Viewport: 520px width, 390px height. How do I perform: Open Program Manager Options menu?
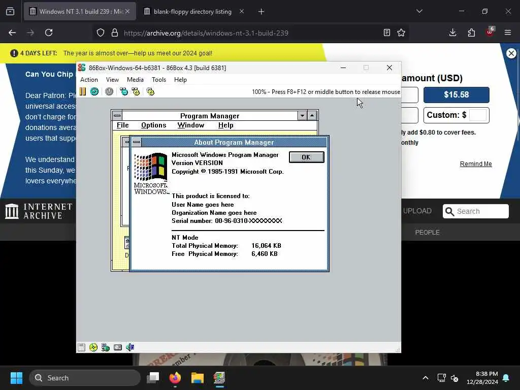[153, 125]
